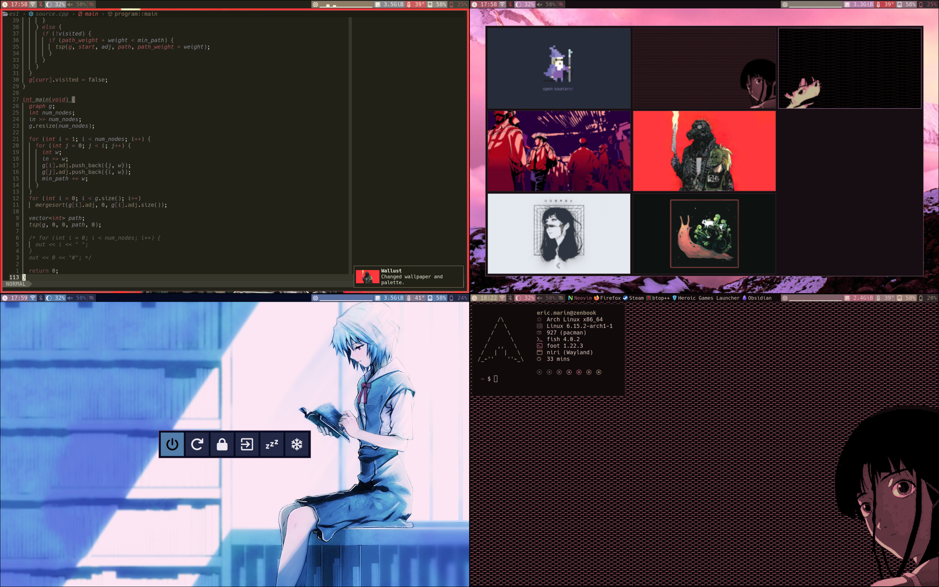Click 24% battery in the 17:59 bar
This screenshot has height=587, width=939.
[459, 298]
